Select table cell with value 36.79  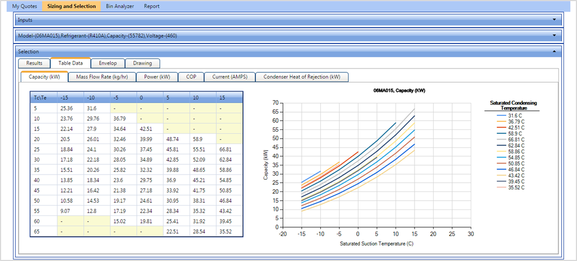123,119
